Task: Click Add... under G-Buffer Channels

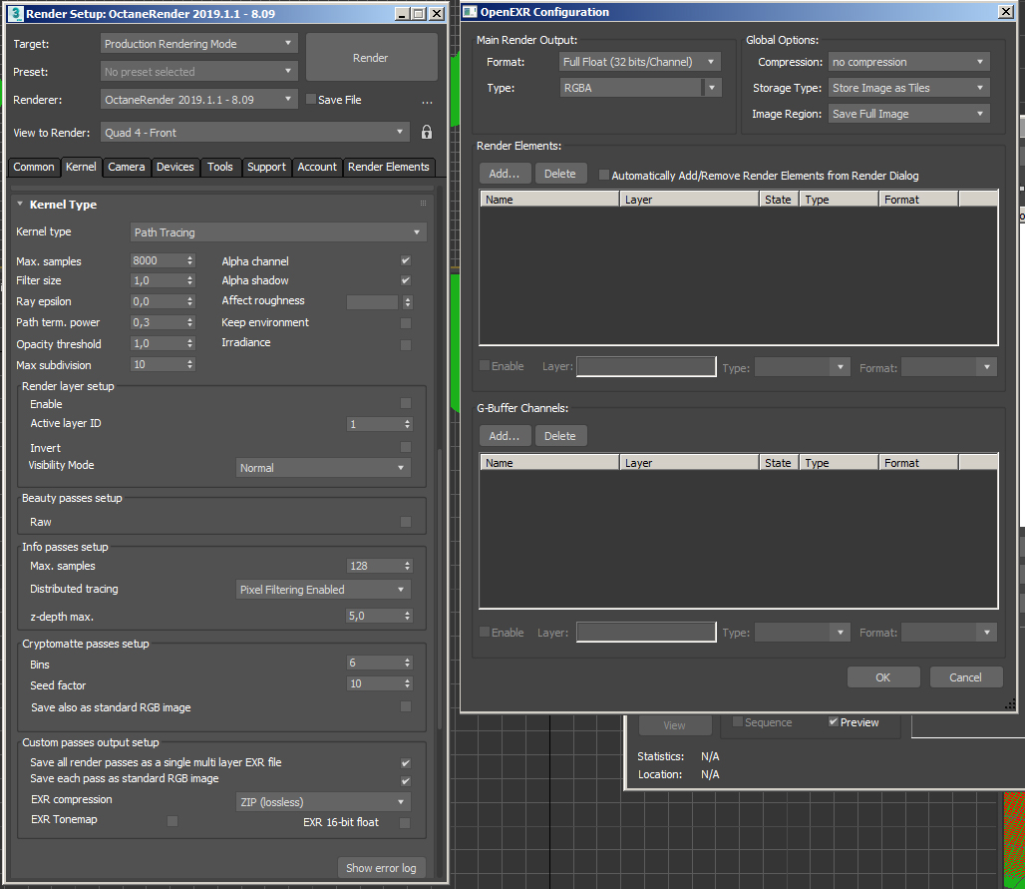Action: pyautogui.click(x=505, y=436)
